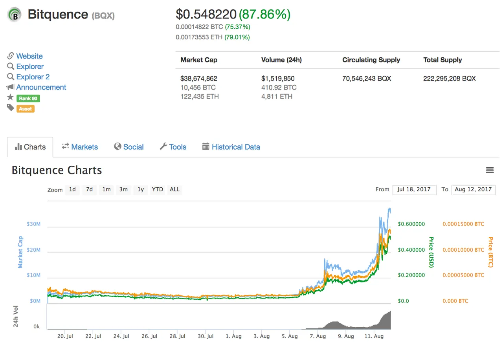Click the 87.86% change percentage
The width and height of the screenshot is (503, 346).
point(264,14)
